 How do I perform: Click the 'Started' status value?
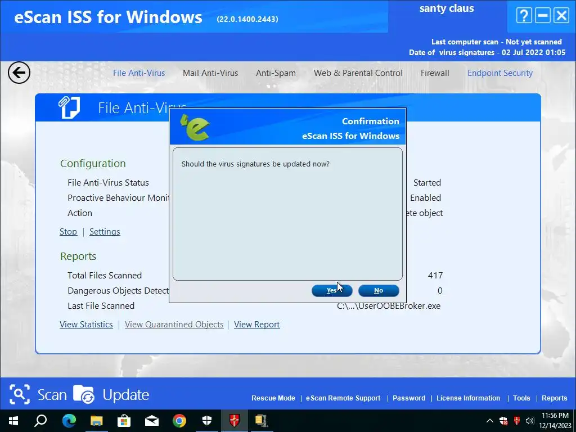click(x=427, y=183)
